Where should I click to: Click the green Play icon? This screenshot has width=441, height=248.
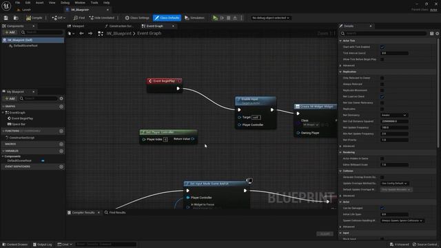[x=215, y=18]
